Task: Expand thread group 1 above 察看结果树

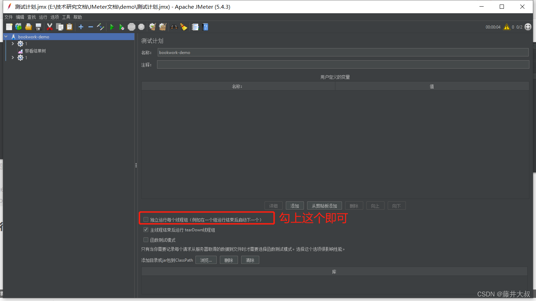Action: coord(13,44)
